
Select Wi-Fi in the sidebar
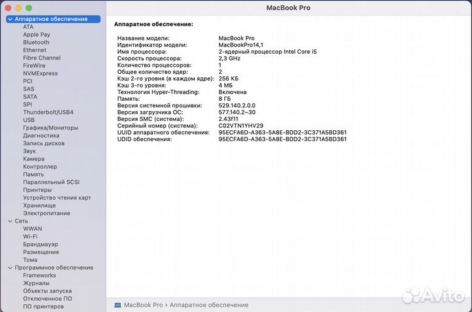[30, 237]
